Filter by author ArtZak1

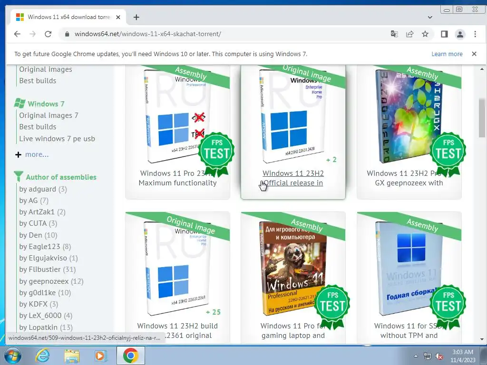point(42,212)
